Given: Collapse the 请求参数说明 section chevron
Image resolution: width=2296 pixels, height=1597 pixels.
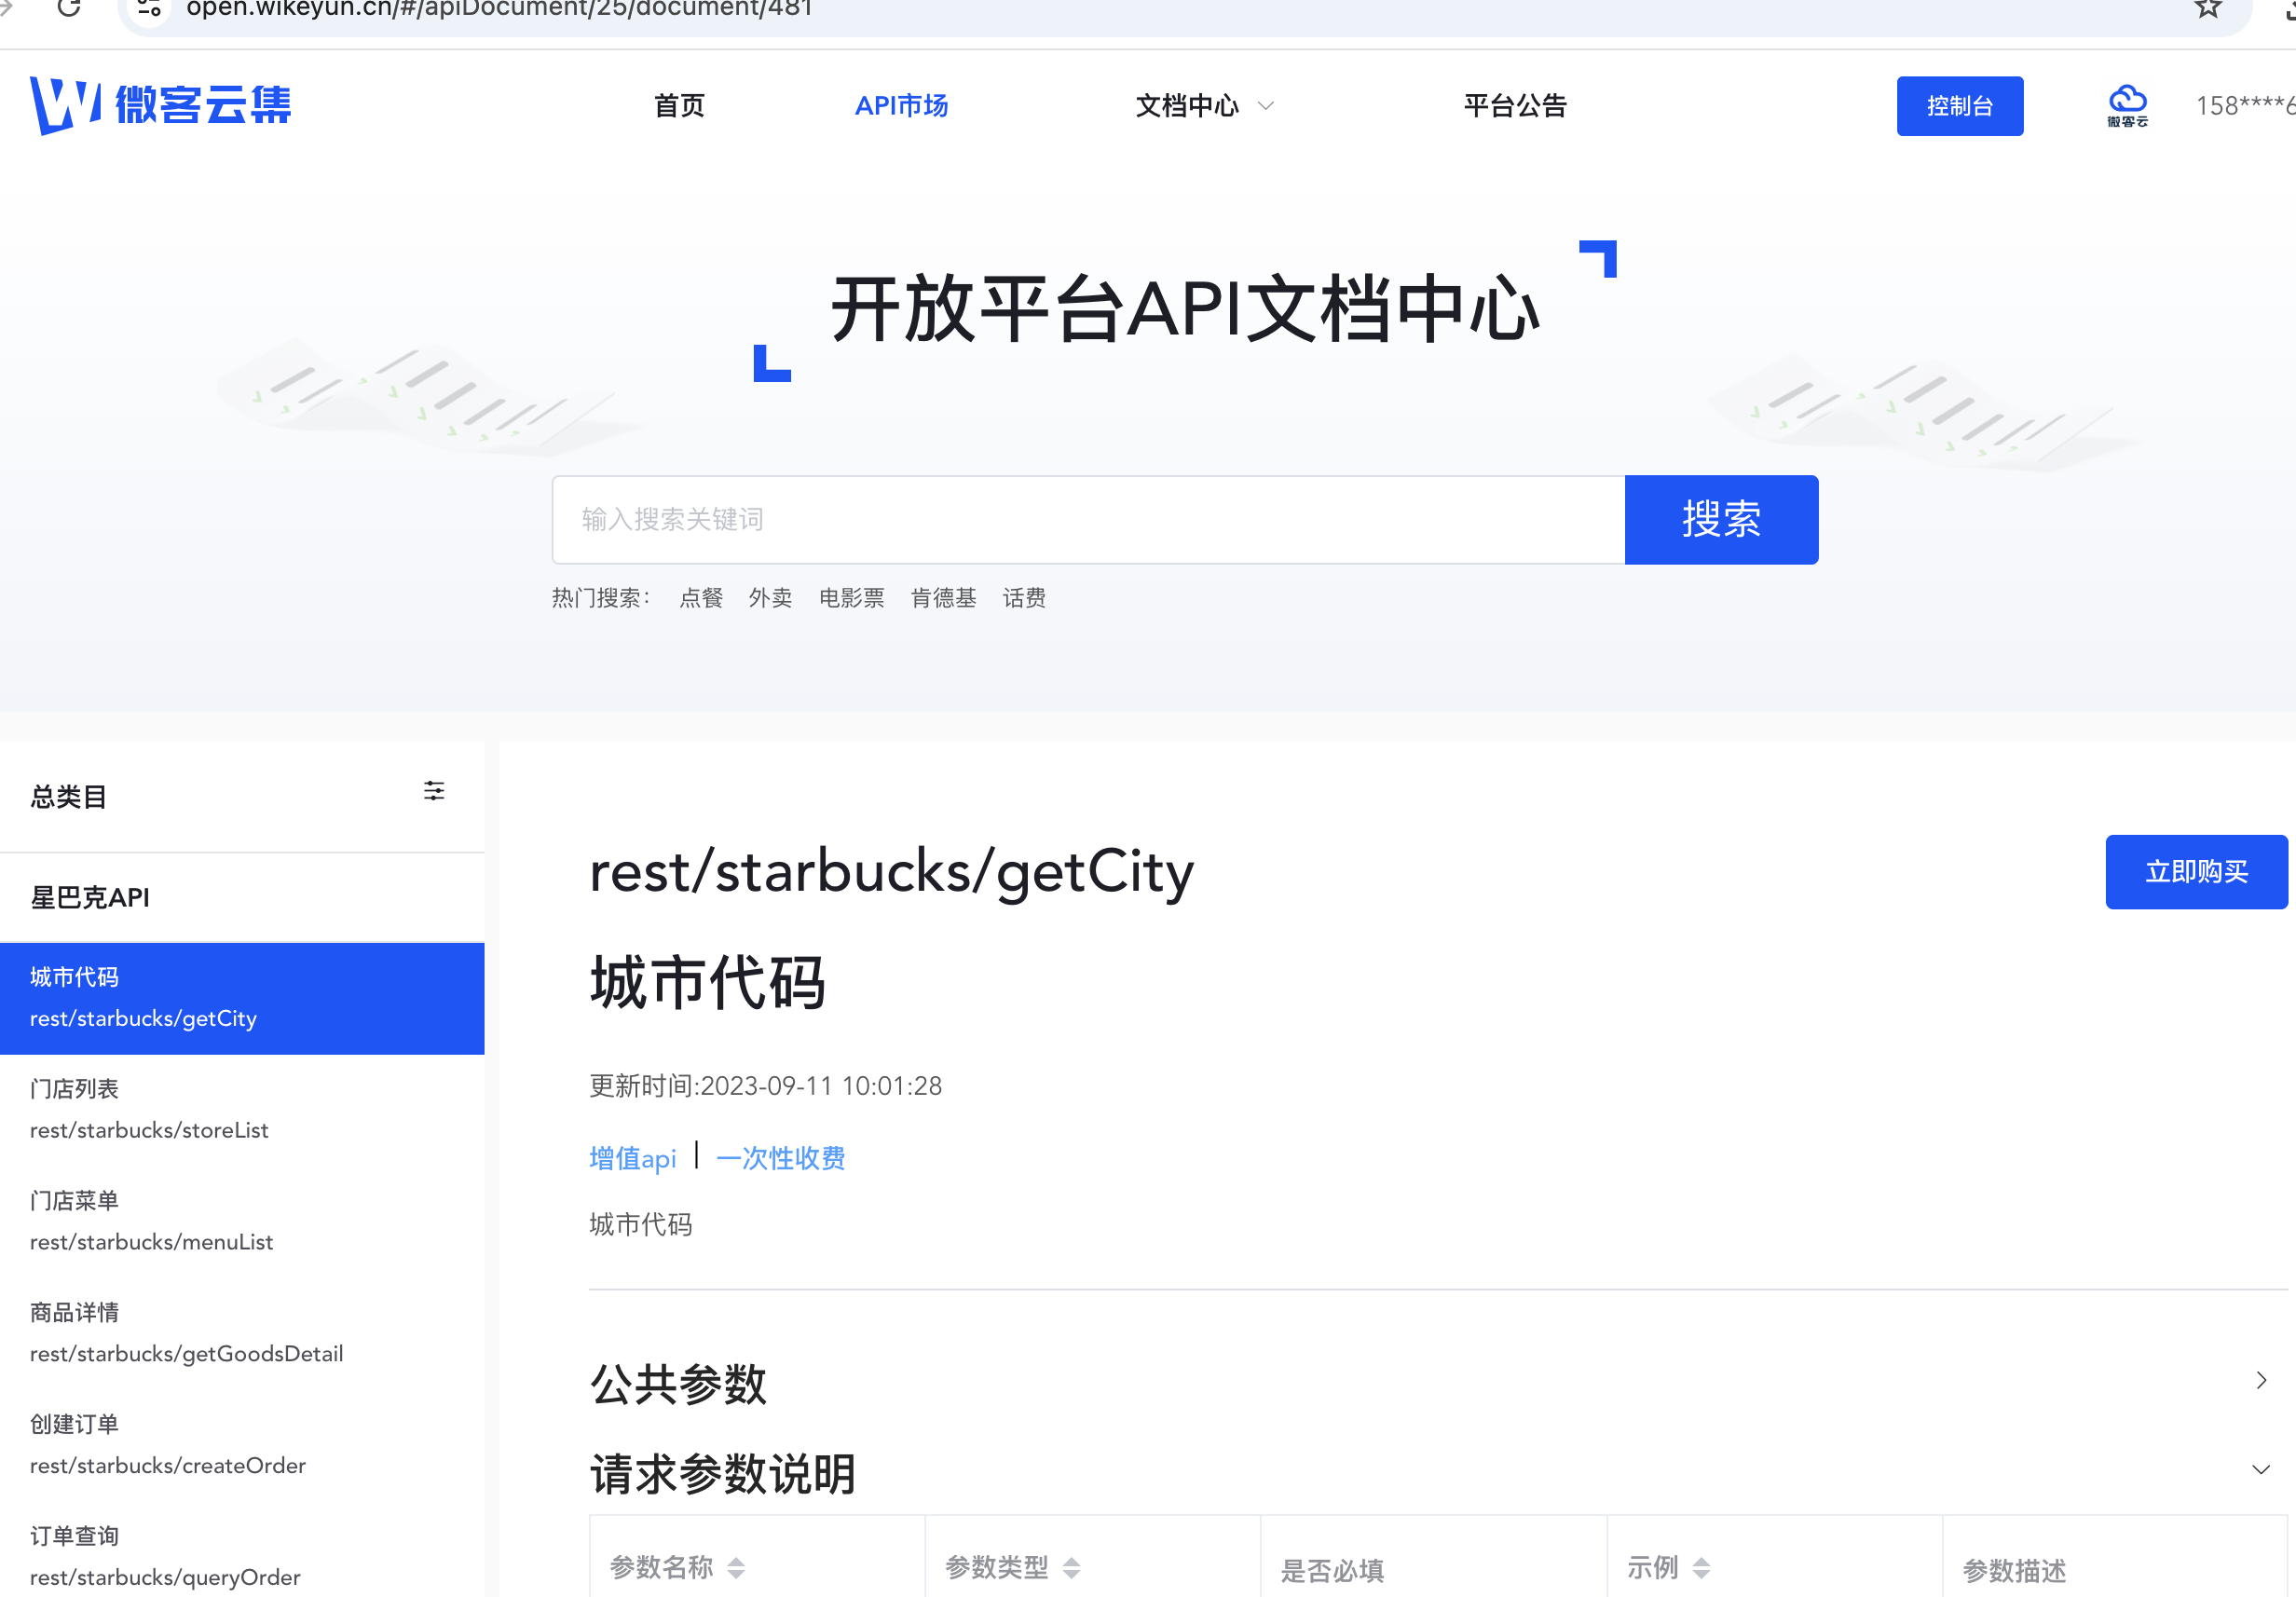Looking at the screenshot, I should (2261, 1470).
